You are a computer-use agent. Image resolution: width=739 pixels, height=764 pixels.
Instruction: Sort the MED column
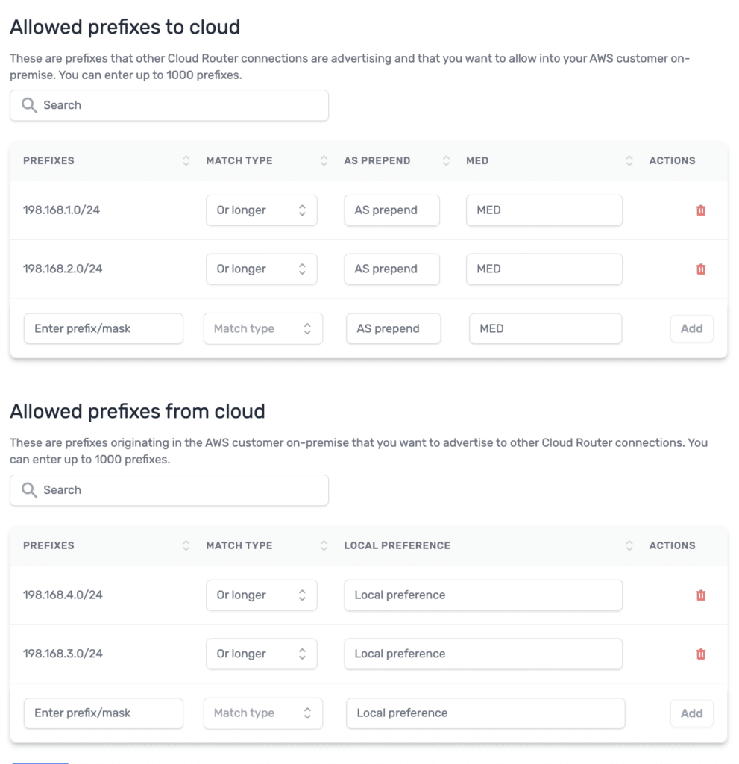coord(629,160)
